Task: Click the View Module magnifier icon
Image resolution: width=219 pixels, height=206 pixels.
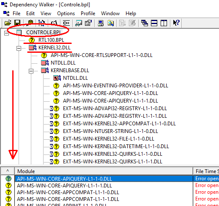Action: [x=110, y=23]
